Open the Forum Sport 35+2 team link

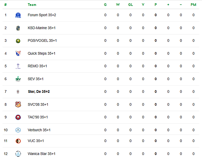click(x=42, y=15)
